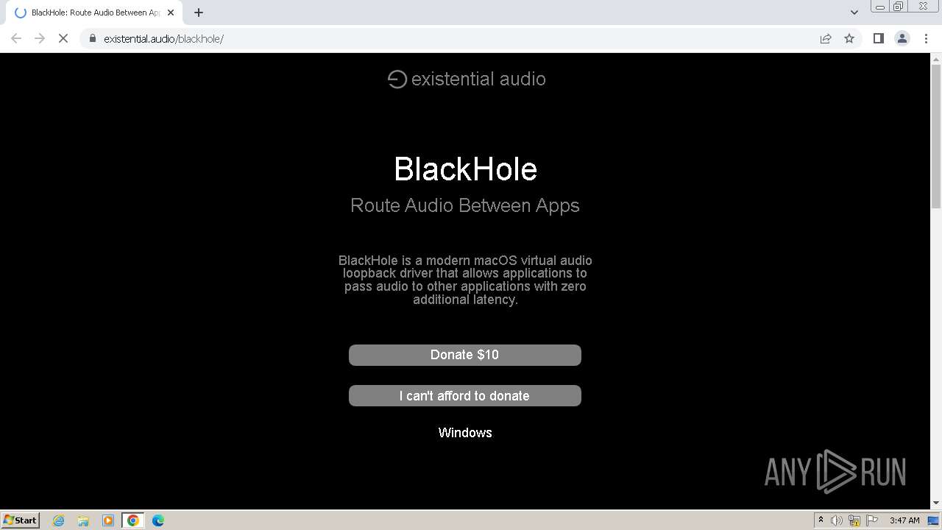Go back to previous page
This screenshot has width=942, height=530.
tap(16, 38)
